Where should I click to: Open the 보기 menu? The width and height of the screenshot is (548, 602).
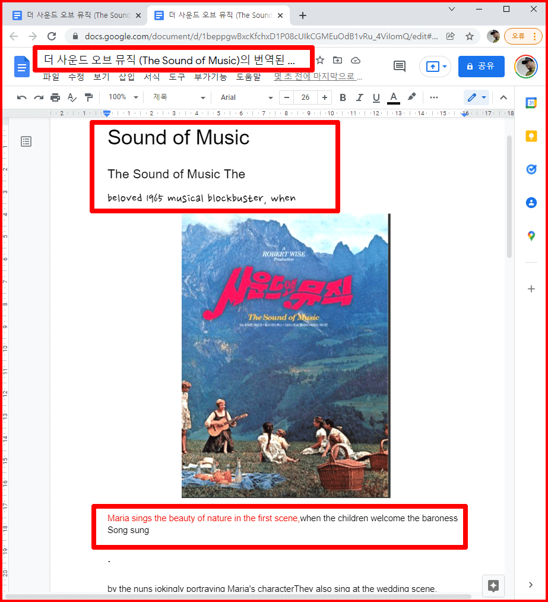pyautogui.click(x=102, y=77)
